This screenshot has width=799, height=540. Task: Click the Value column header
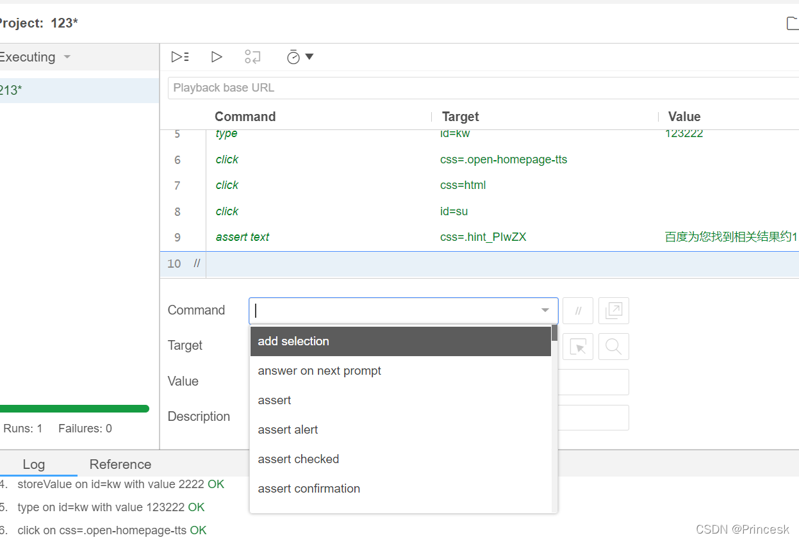[684, 117]
